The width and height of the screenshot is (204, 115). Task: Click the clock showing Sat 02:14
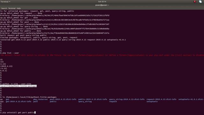102,2
